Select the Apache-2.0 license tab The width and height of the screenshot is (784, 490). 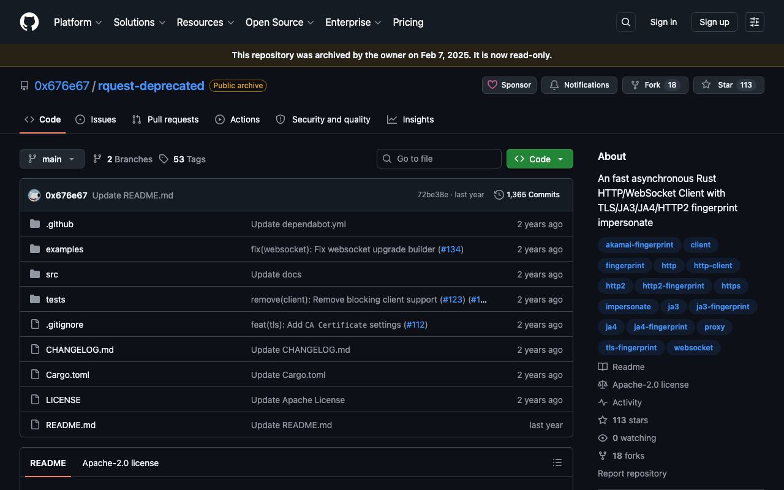click(x=121, y=463)
